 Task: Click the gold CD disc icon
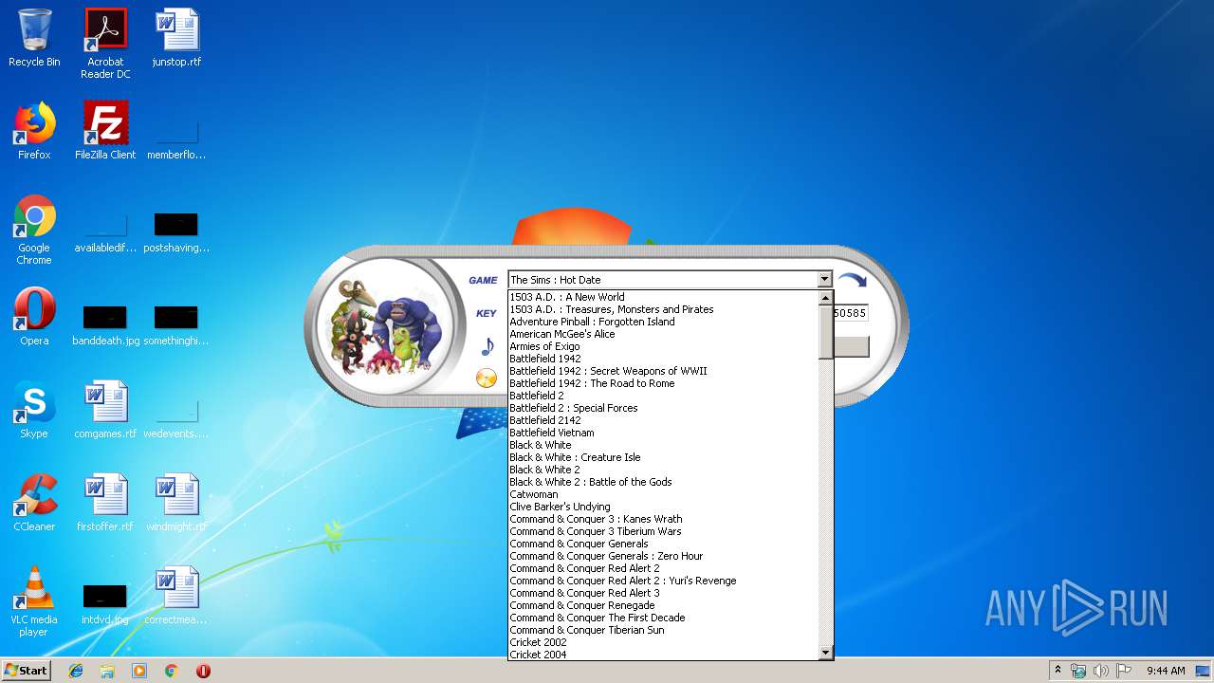[487, 378]
